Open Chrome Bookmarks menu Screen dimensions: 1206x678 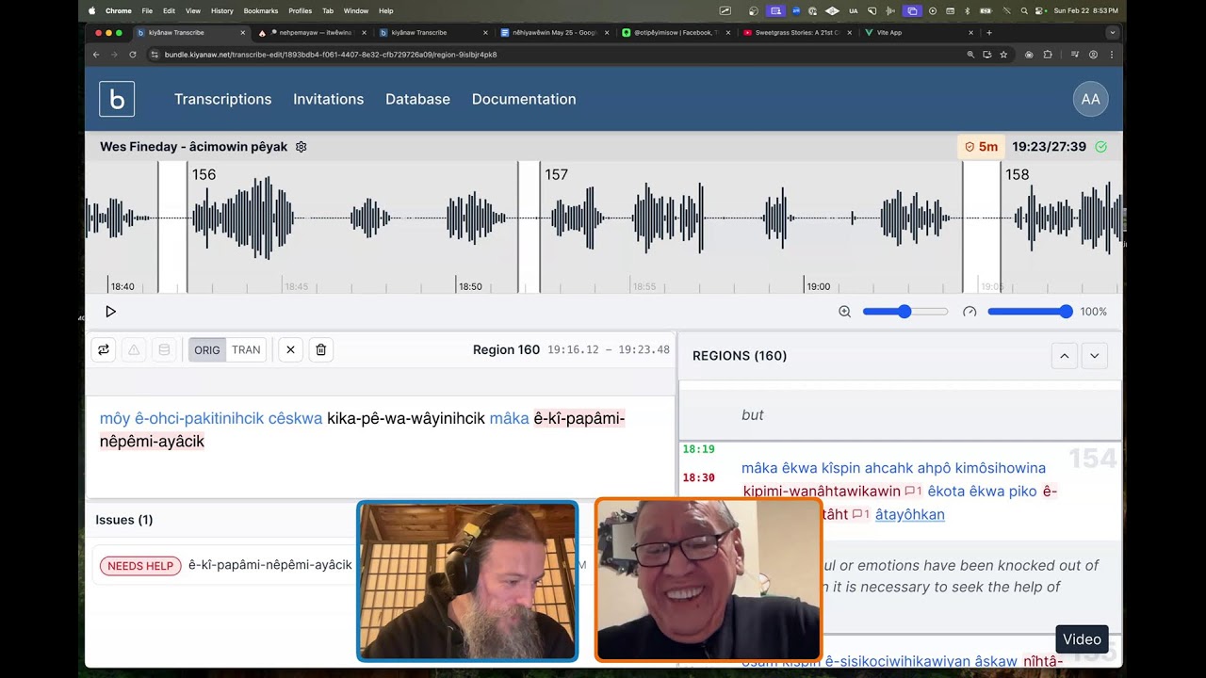(261, 10)
